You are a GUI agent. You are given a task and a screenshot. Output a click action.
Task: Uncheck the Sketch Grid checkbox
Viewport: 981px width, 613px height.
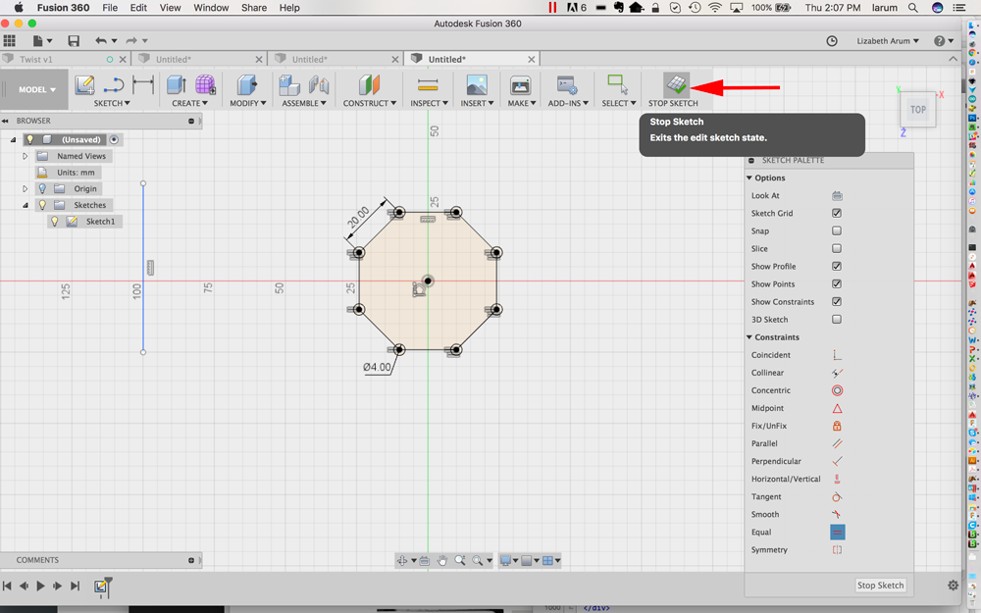837,213
